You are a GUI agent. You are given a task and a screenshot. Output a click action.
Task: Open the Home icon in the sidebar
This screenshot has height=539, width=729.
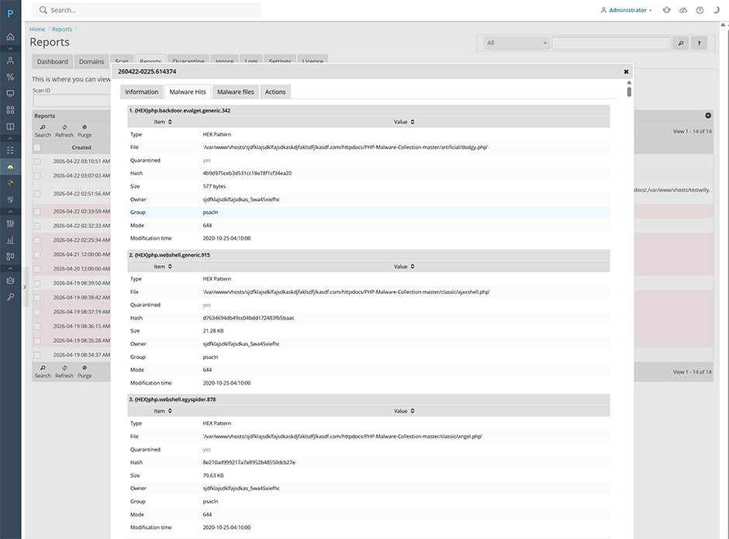click(x=10, y=36)
